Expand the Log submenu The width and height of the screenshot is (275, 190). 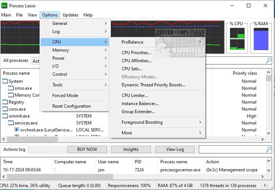pyautogui.click(x=75, y=31)
